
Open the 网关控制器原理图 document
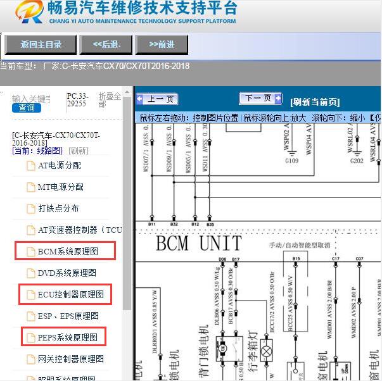[71, 359]
